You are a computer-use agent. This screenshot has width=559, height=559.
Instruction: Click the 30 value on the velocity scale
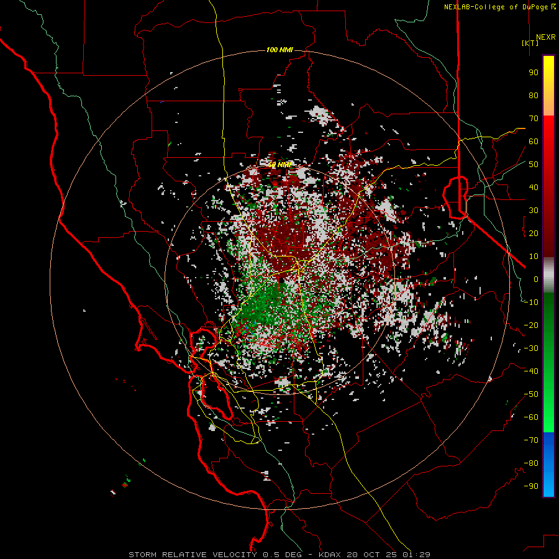[534, 211]
